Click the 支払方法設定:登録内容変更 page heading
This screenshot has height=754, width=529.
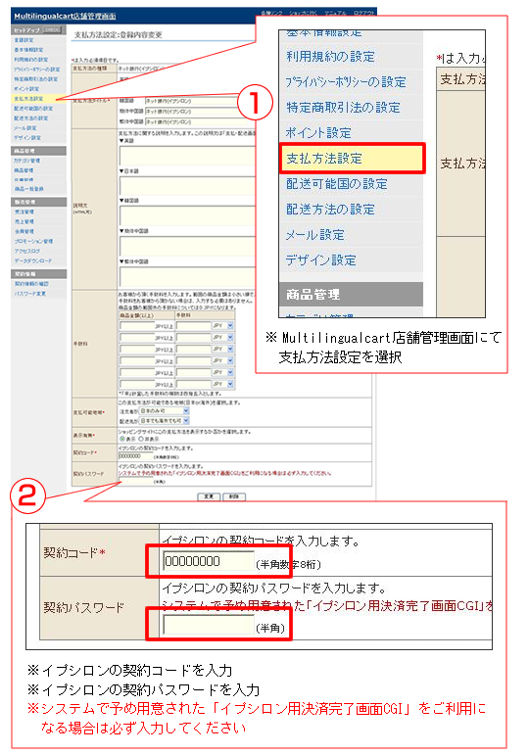click(118, 34)
